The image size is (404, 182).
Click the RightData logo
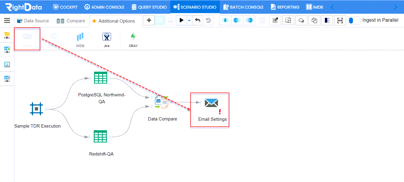pos(24,7)
